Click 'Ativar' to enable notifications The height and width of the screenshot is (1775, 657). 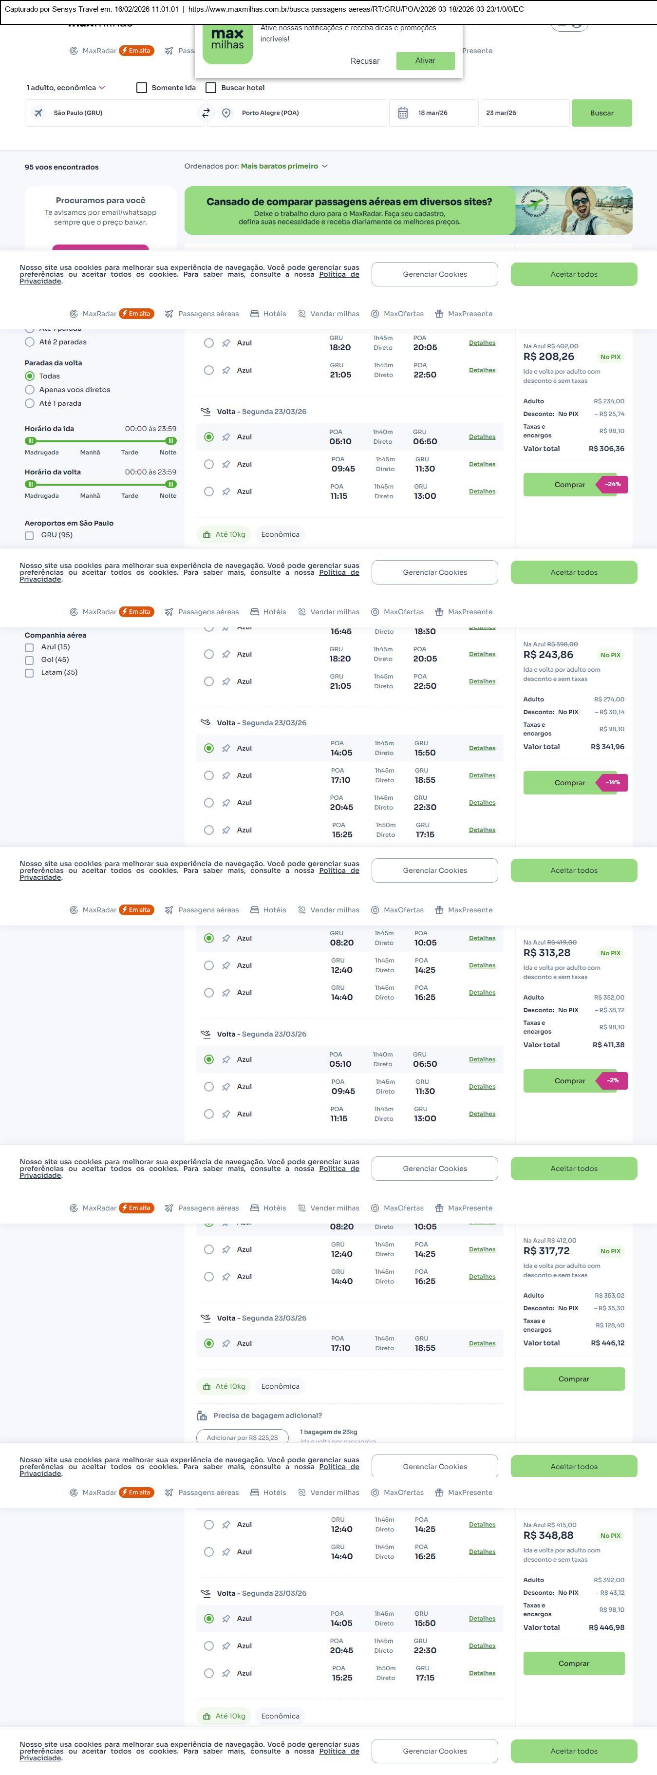[425, 60]
